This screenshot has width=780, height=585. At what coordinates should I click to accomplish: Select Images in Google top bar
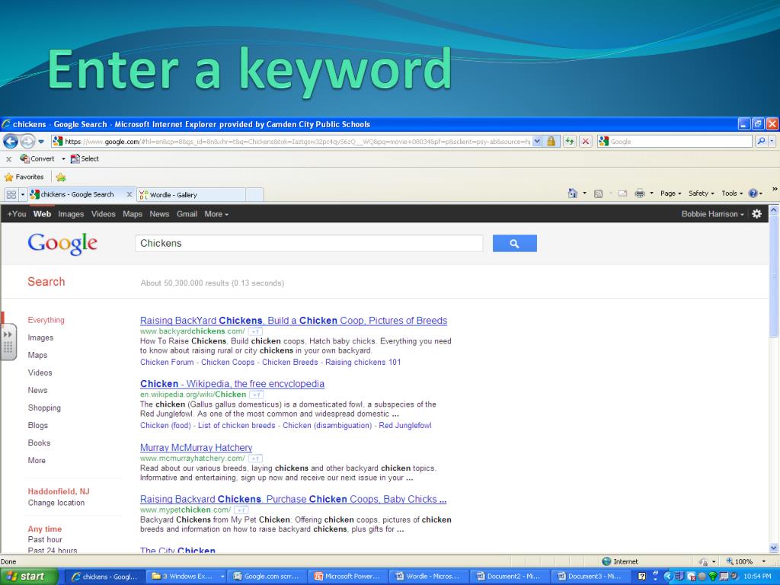click(x=71, y=214)
